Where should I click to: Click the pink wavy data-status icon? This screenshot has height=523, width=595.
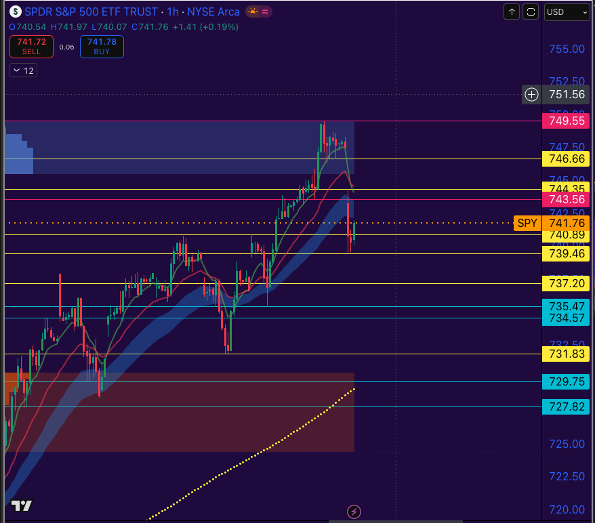(265, 12)
